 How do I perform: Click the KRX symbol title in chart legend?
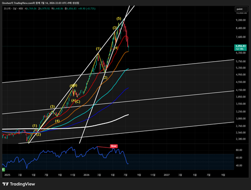[x=13, y=8]
